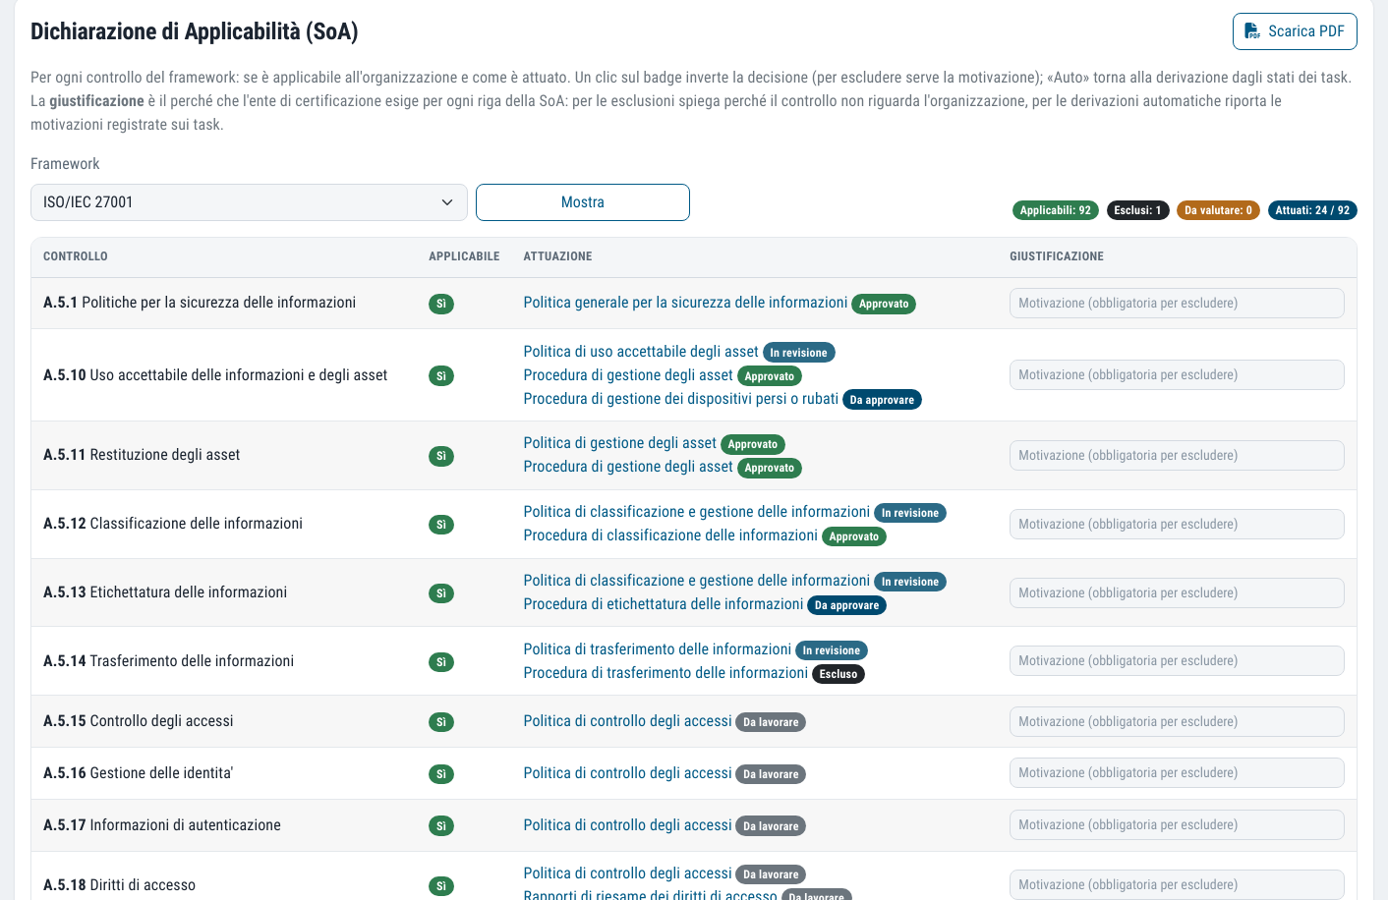1388x900 pixels.
Task: Focus Motivazione field for A.5.14 Trasferimento
Action: 1177,661
